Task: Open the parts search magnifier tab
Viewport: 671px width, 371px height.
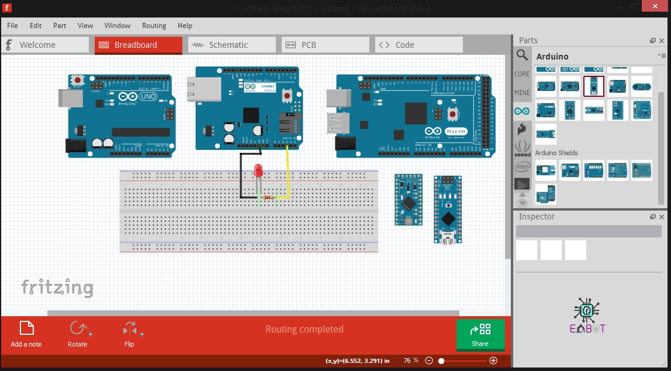Action: point(522,55)
